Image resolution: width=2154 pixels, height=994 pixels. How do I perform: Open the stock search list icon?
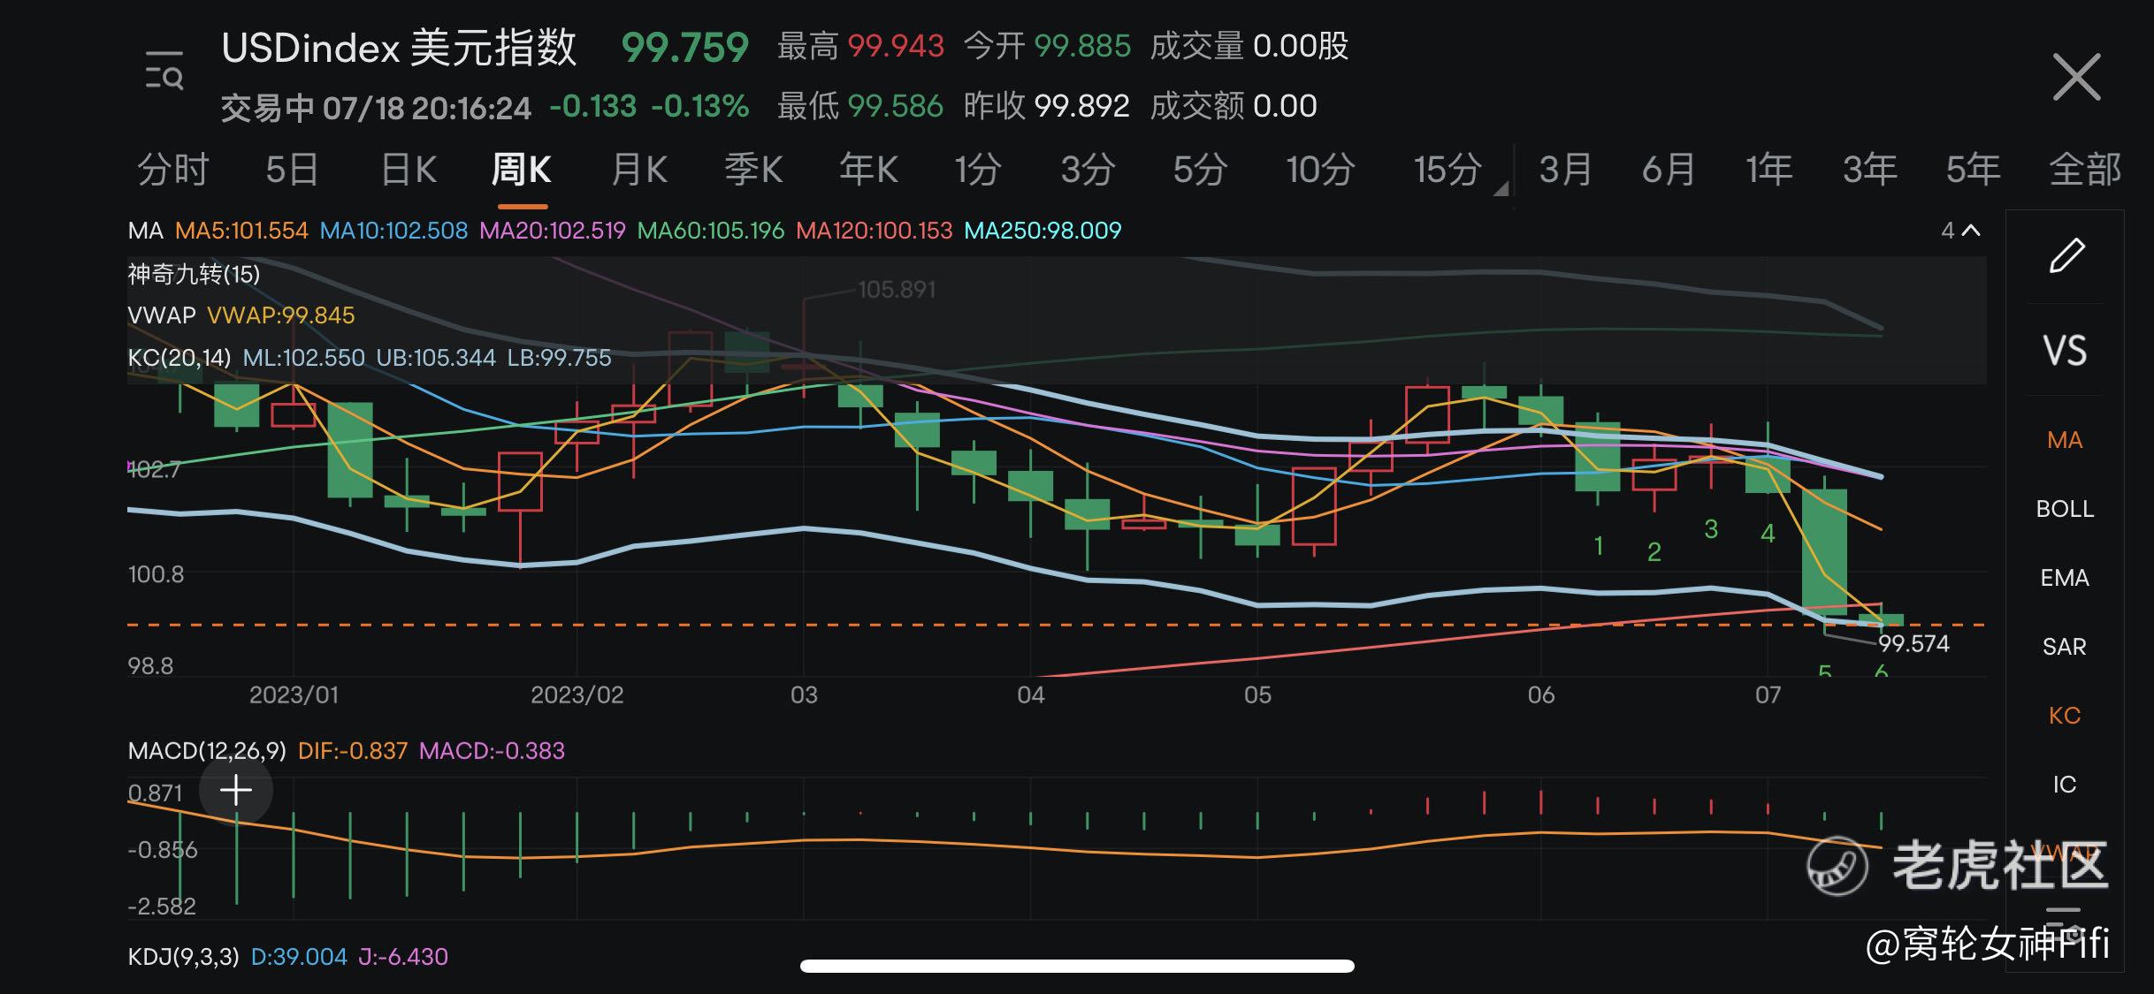[164, 72]
